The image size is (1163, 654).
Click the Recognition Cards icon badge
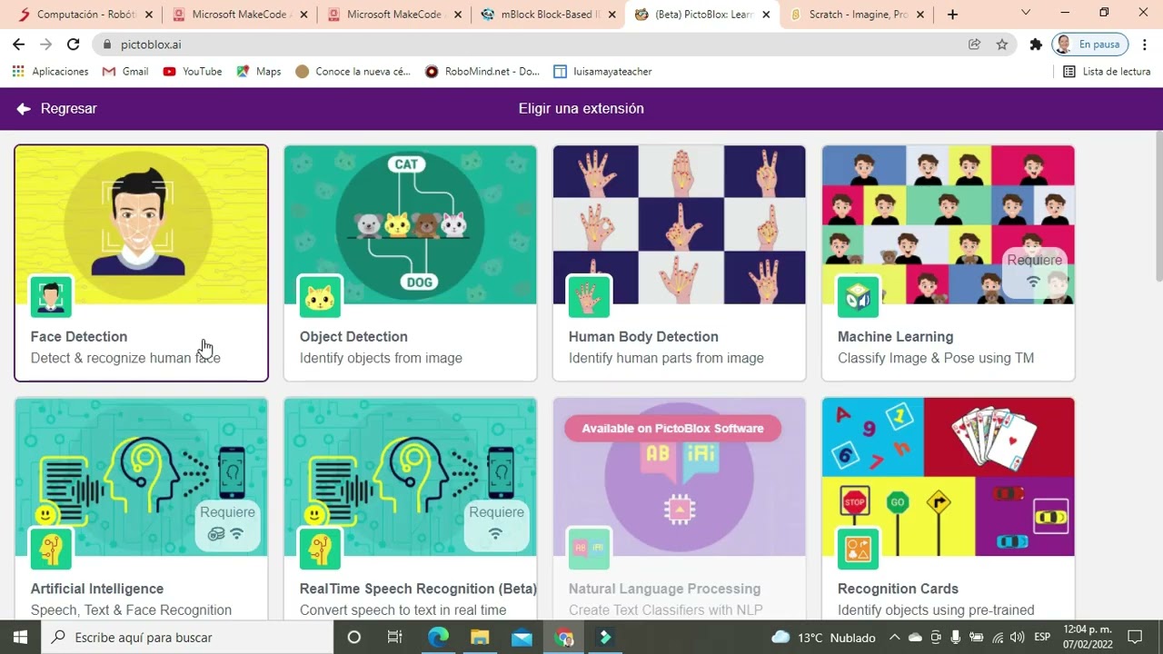[858, 550]
